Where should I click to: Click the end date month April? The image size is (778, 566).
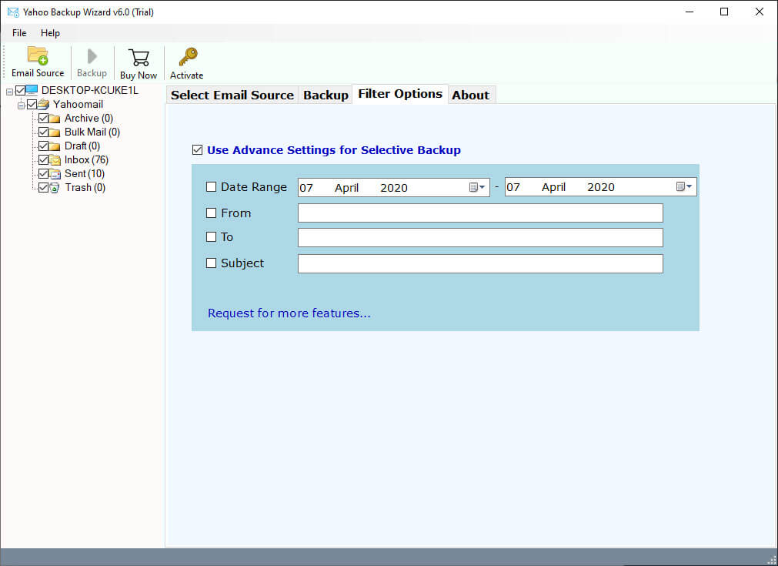553,187
